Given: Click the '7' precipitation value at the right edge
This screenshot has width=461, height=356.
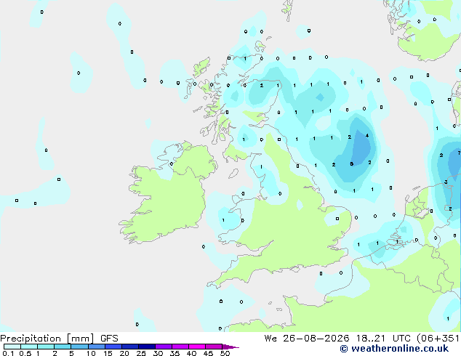Looking at the screenshot, I should point(459,153).
